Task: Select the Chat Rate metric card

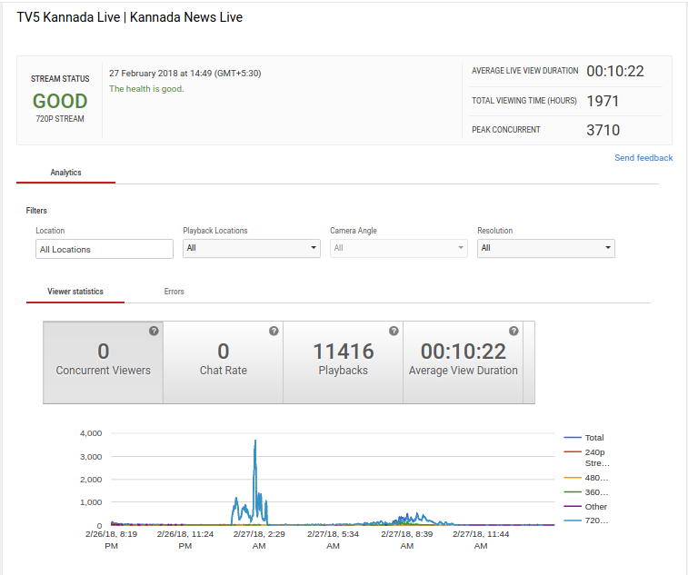Action: [223, 362]
